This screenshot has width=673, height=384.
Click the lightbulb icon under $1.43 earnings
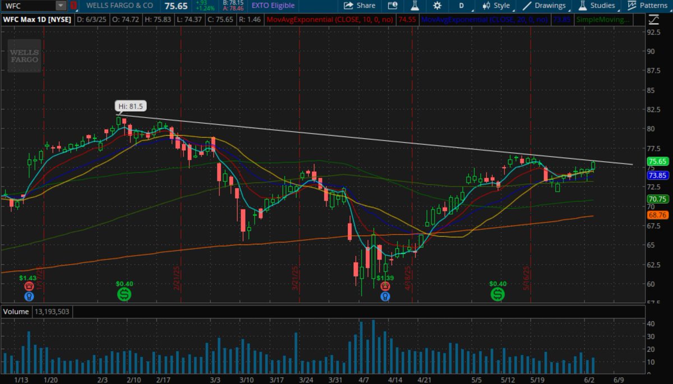29,296
